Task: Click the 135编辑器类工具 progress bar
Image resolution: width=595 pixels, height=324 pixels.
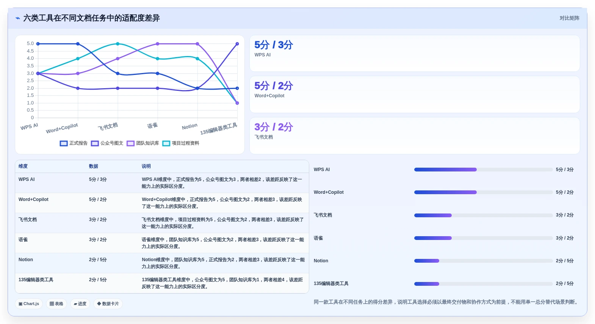Action: (483, 284)
